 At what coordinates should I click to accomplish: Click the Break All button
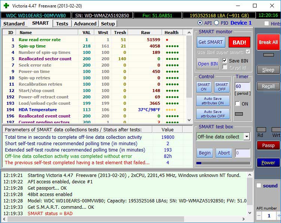coord(268,42)
